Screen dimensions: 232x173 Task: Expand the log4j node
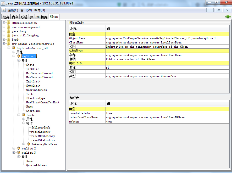4,40
